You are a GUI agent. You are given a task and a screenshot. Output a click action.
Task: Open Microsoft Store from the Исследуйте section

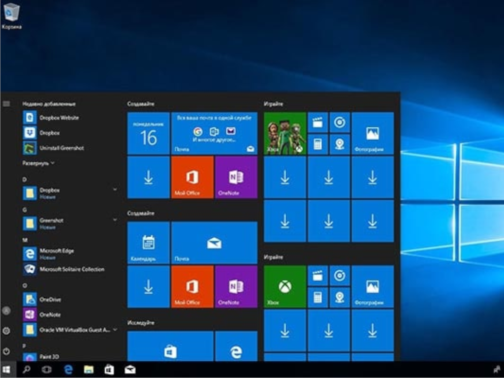coord(170,349)
